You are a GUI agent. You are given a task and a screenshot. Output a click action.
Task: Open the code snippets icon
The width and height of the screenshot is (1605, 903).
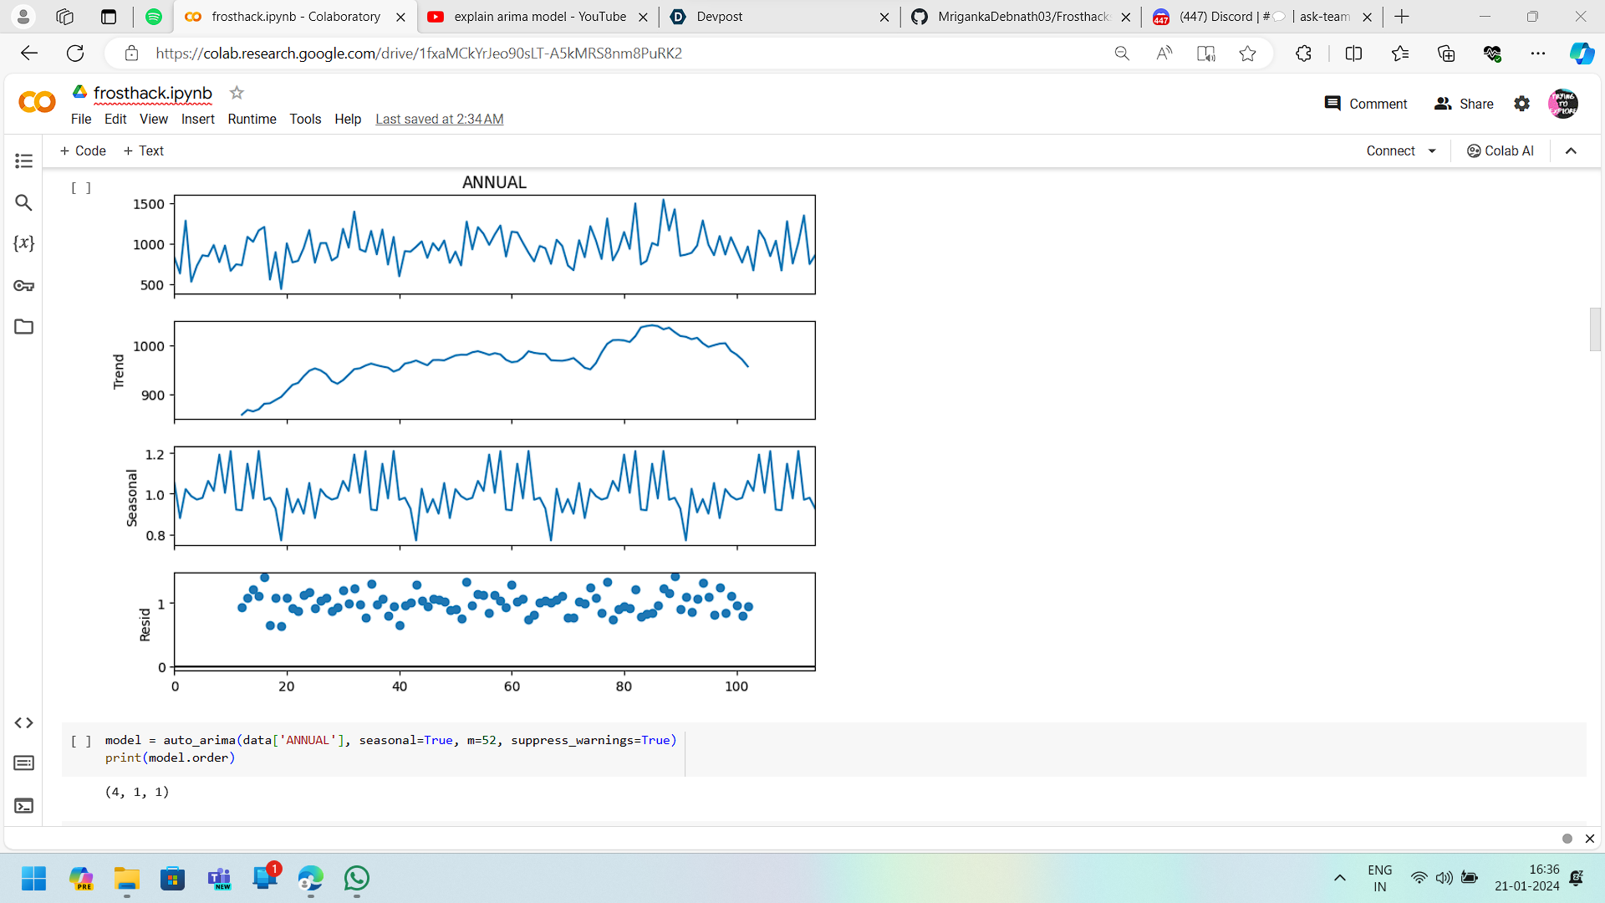(x=23, y=722)
